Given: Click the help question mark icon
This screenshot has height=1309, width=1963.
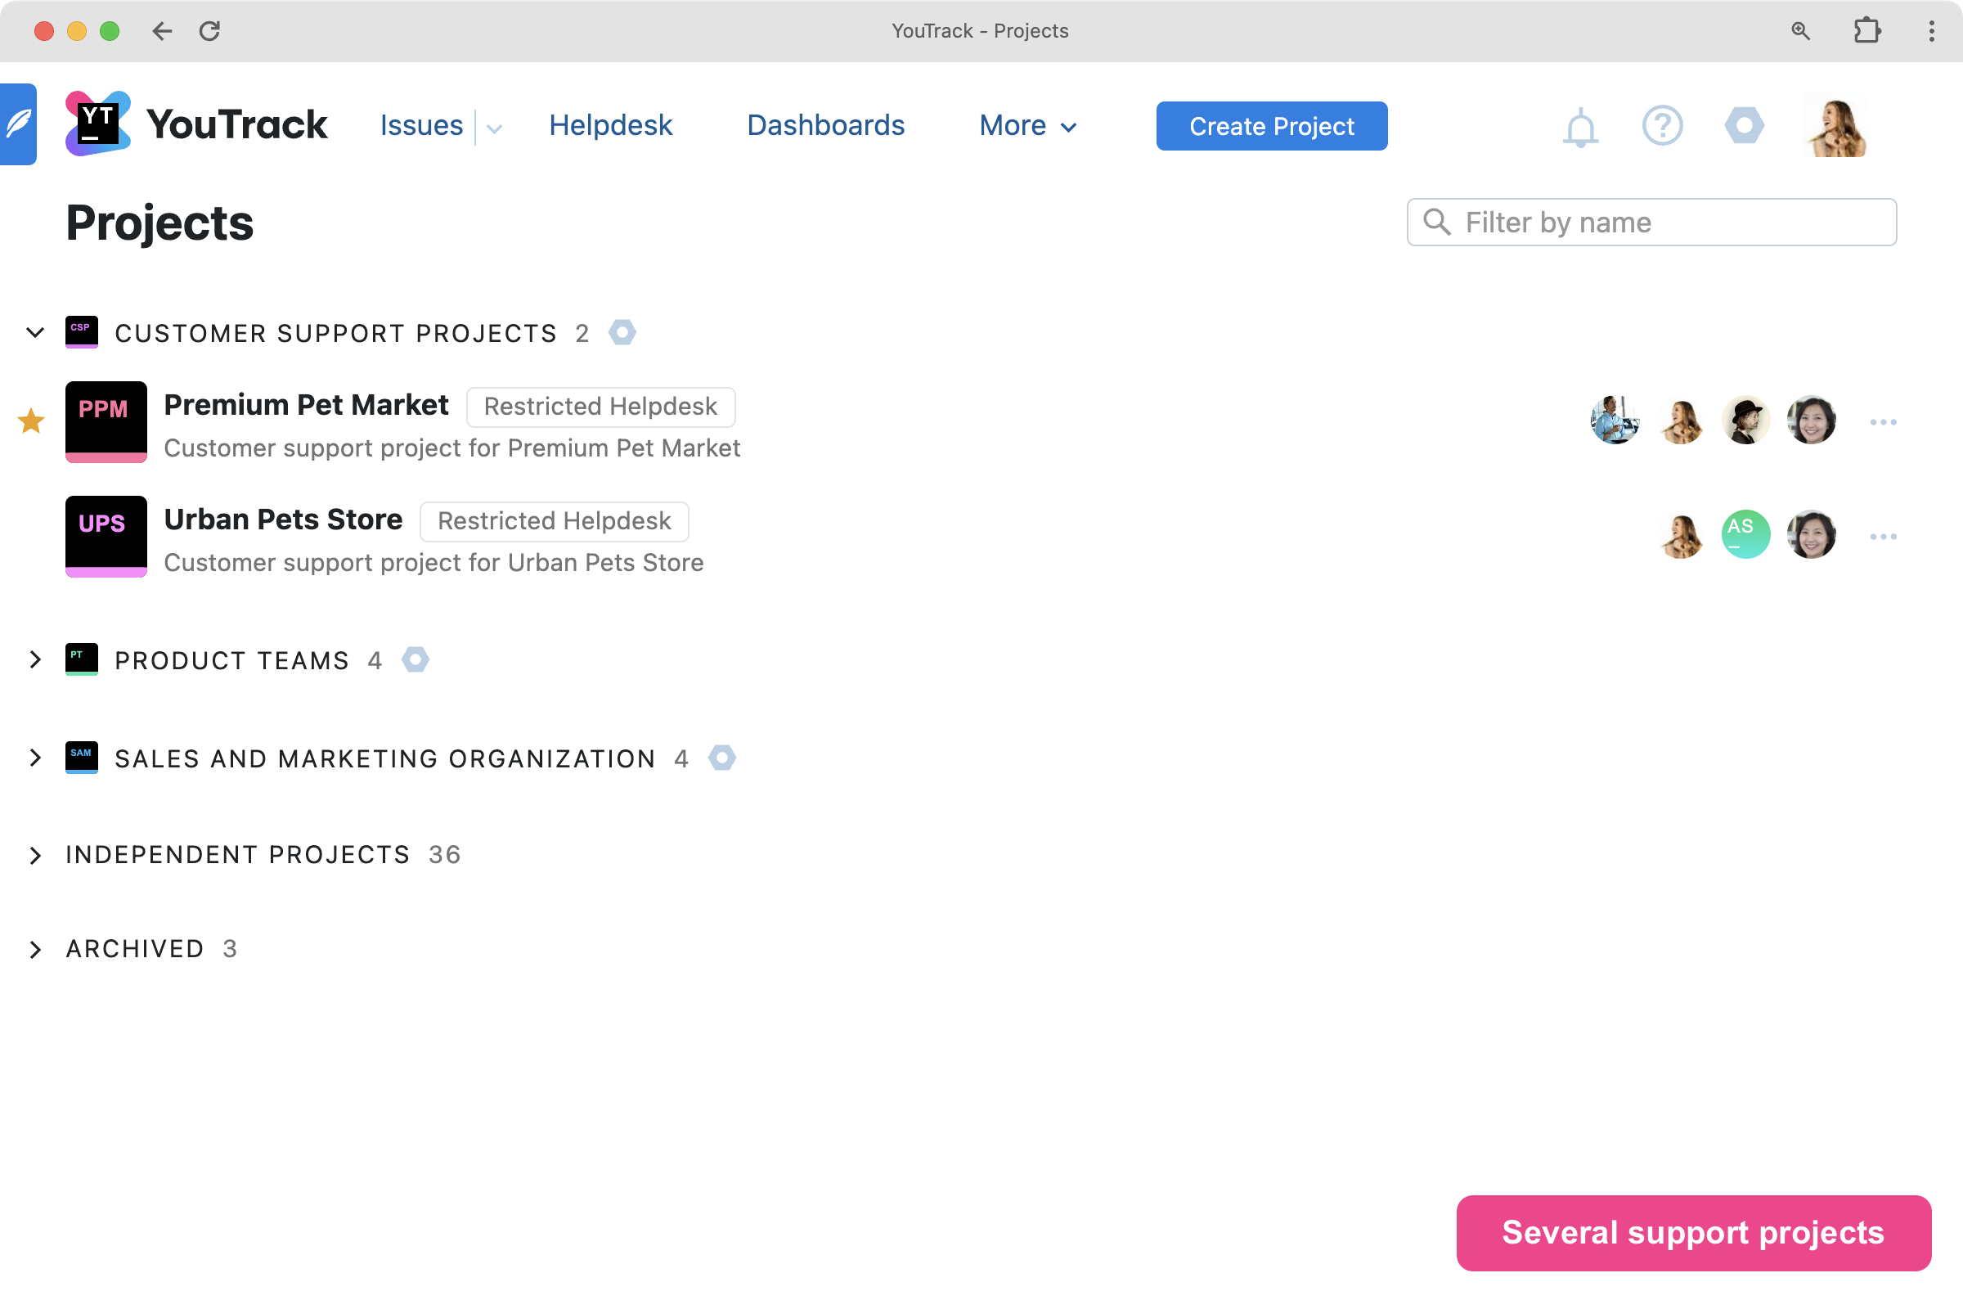Looking at the screenshot, I should [x=1662, y=126].
